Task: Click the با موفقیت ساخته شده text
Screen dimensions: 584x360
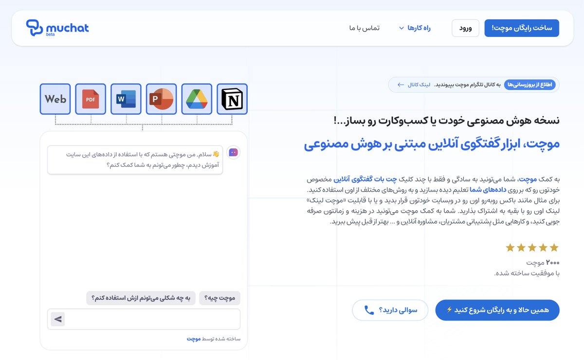Action: point(527,273)
